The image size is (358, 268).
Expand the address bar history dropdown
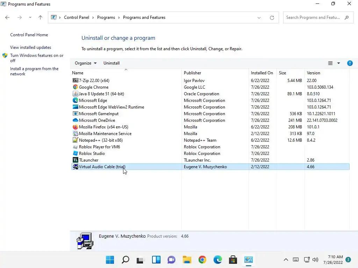[x=259, y=17]
